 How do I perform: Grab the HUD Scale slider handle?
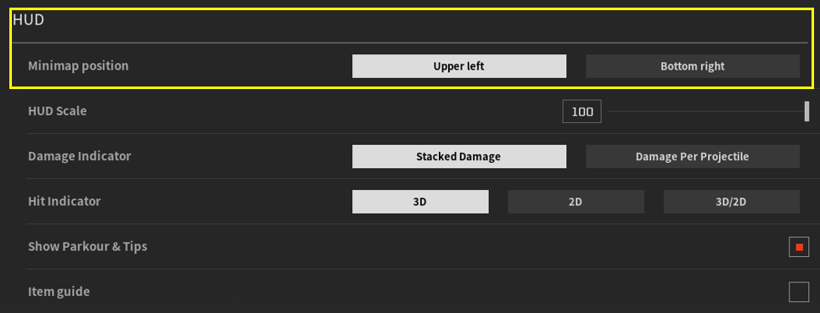tap(807, 111)
